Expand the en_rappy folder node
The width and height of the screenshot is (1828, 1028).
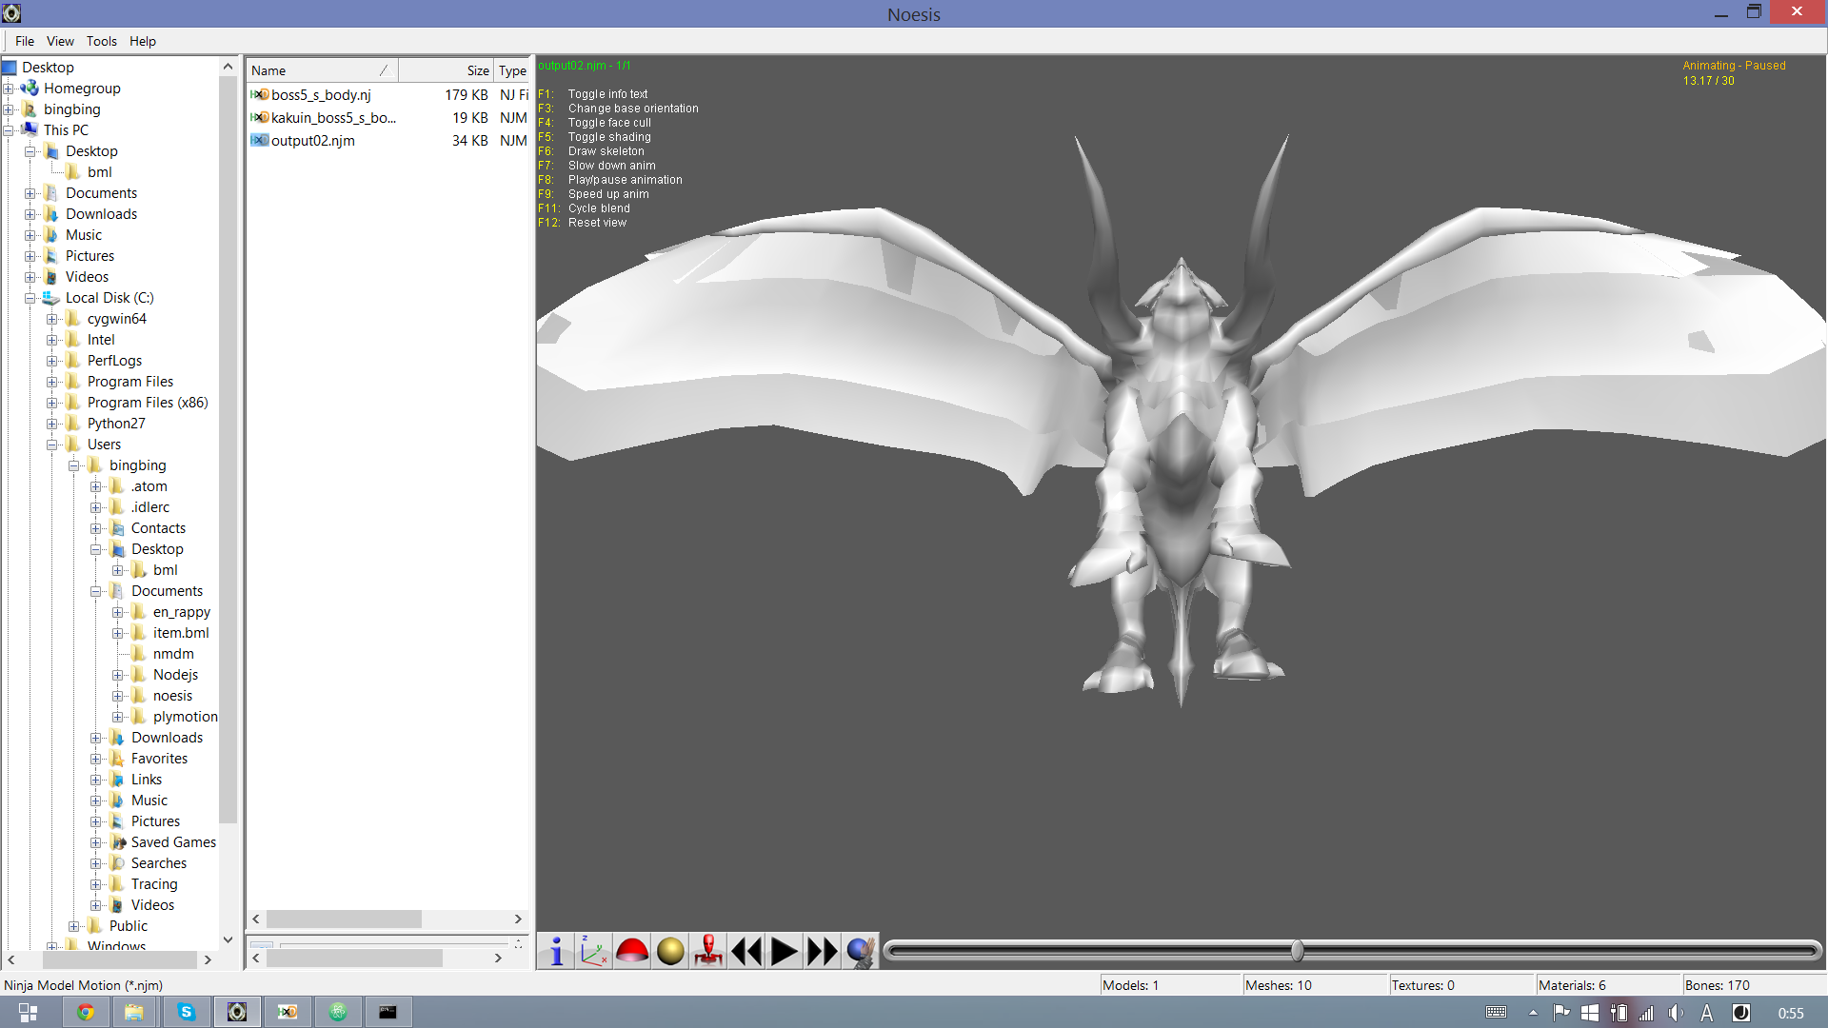(118, 612)
